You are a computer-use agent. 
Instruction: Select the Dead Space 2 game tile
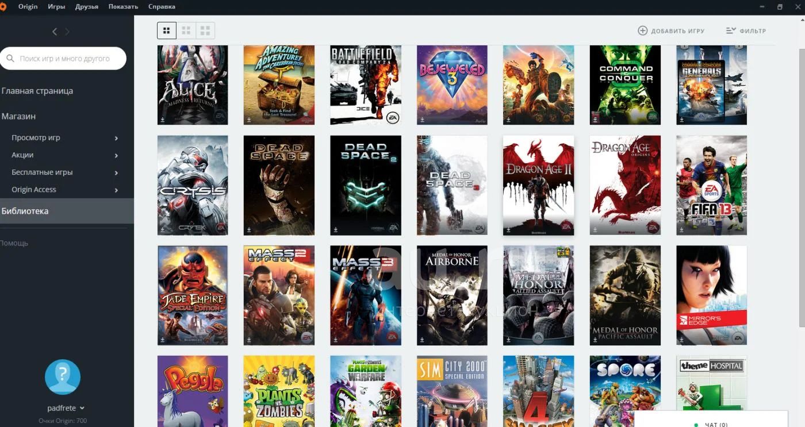[366, 185]
